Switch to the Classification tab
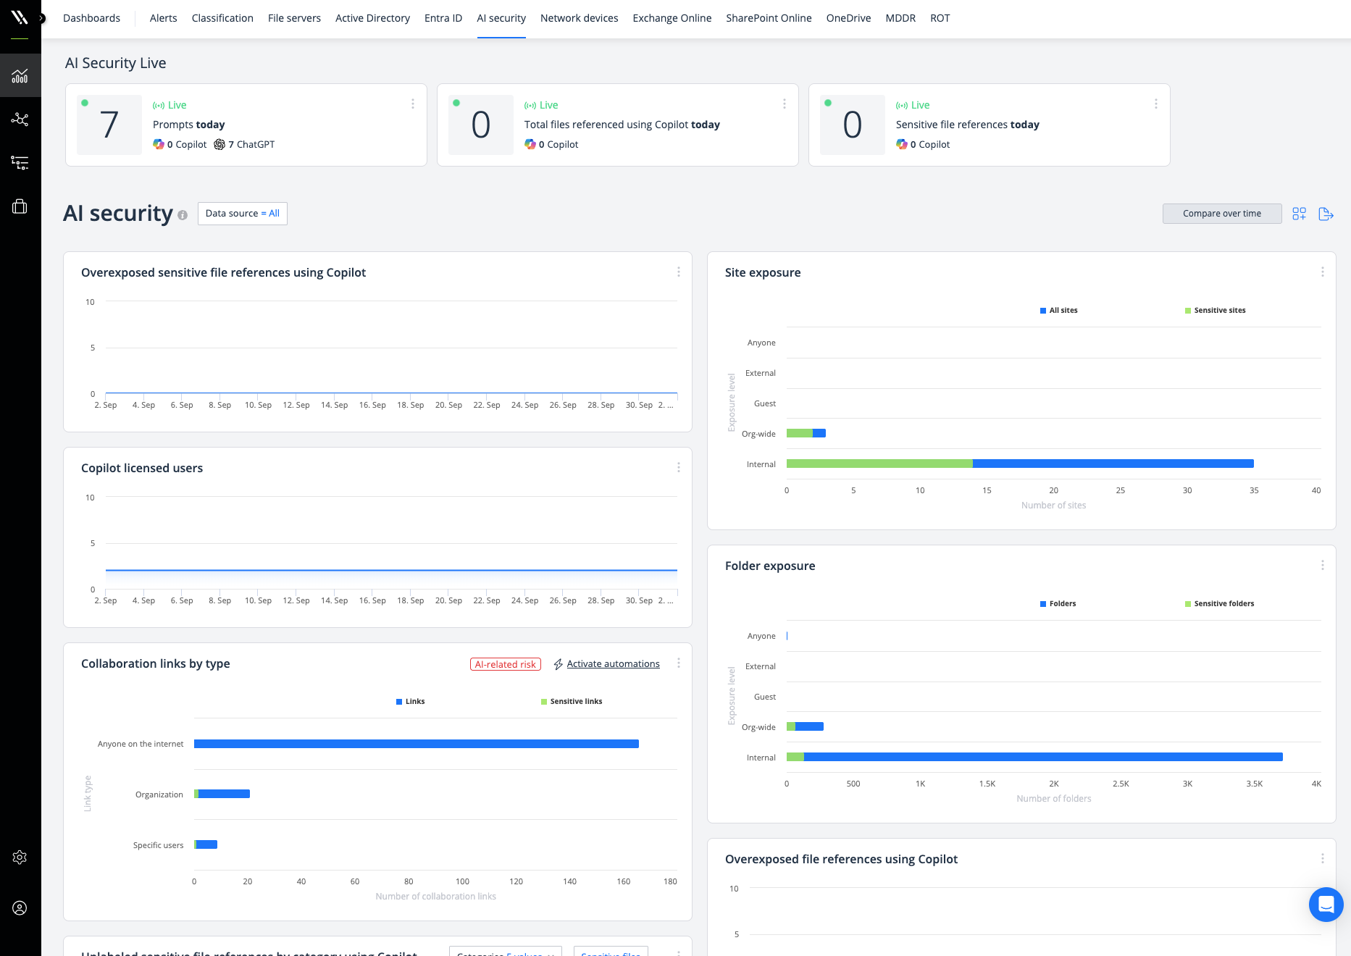The image size is (1351, 956). [222, 18]
